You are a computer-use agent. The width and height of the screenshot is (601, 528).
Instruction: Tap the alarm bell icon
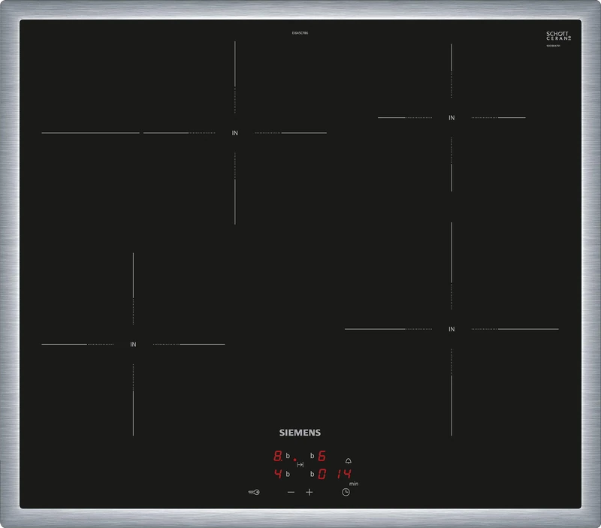click(348, 461)
